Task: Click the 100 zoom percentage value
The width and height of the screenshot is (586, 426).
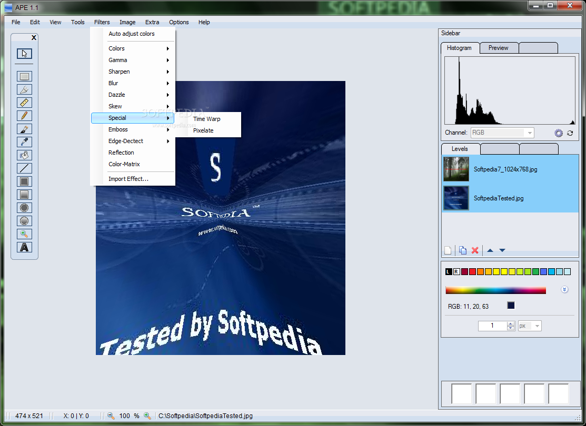Action: 124,416
